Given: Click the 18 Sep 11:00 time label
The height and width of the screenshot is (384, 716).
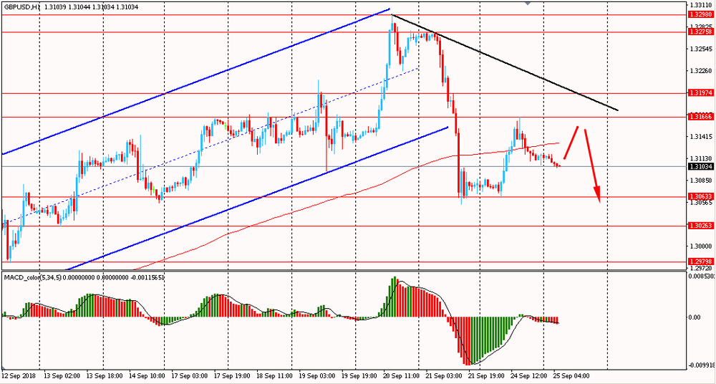Looking at the screenshot, I should click(274, 376).
